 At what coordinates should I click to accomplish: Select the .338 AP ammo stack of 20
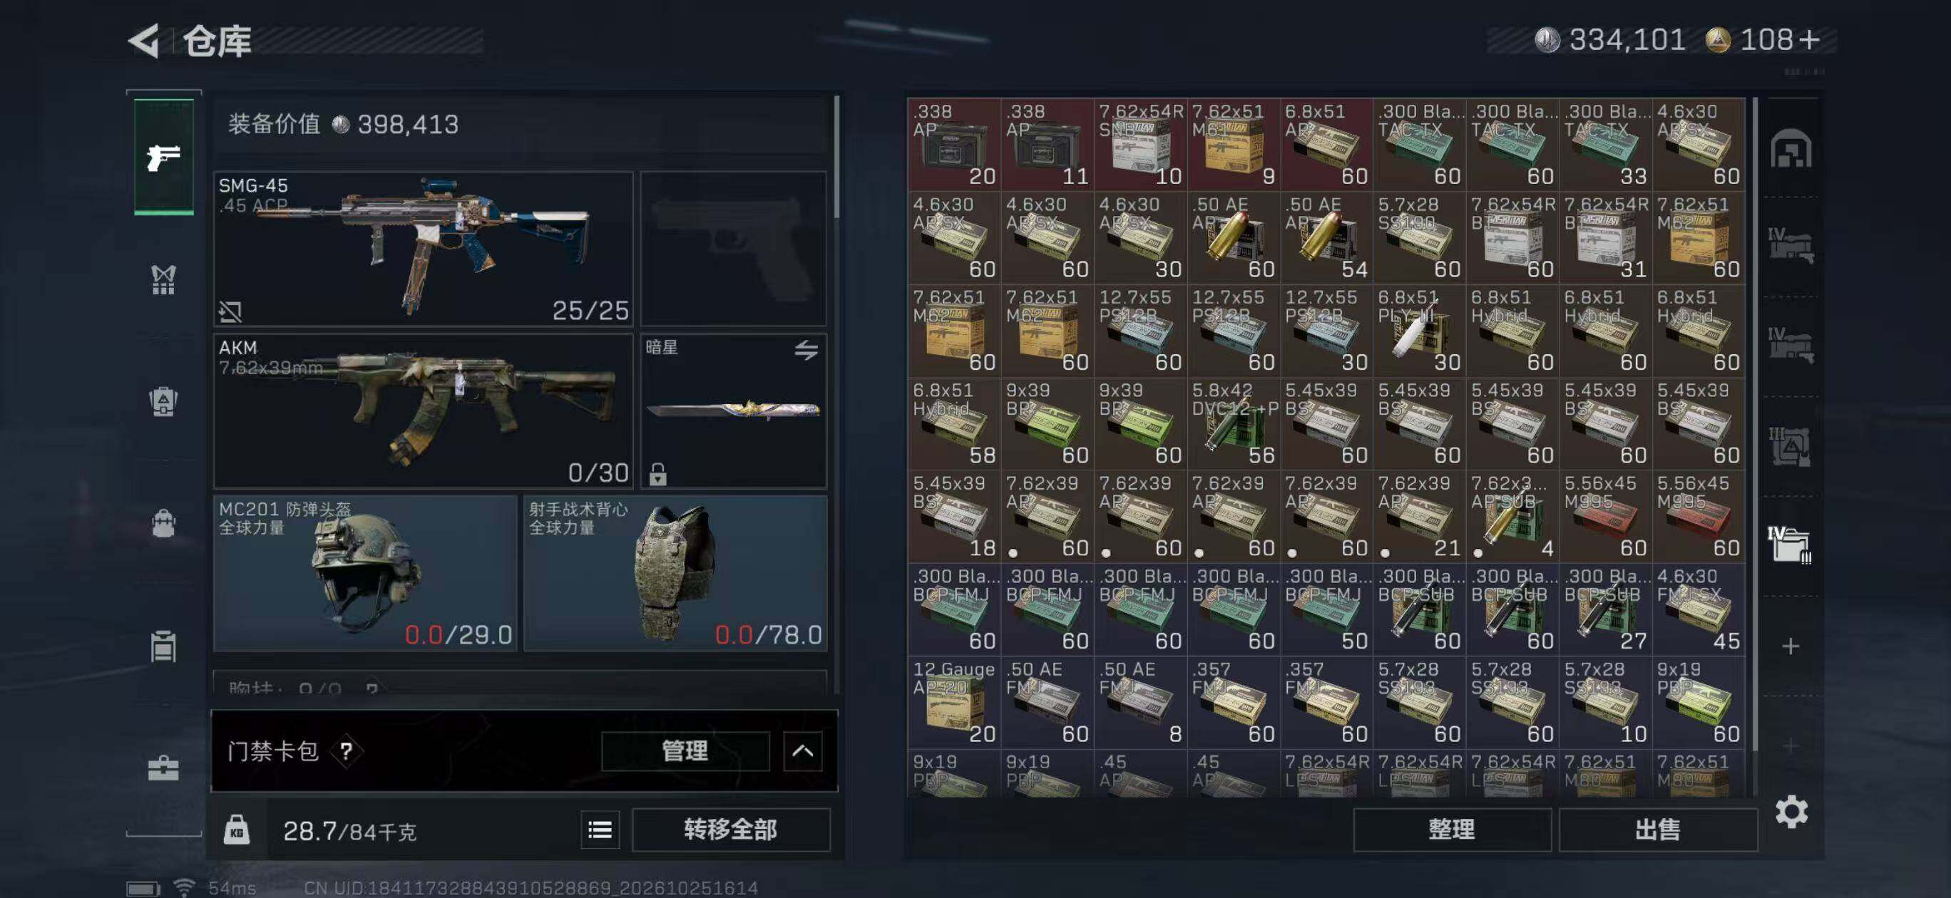pos(953,144)
